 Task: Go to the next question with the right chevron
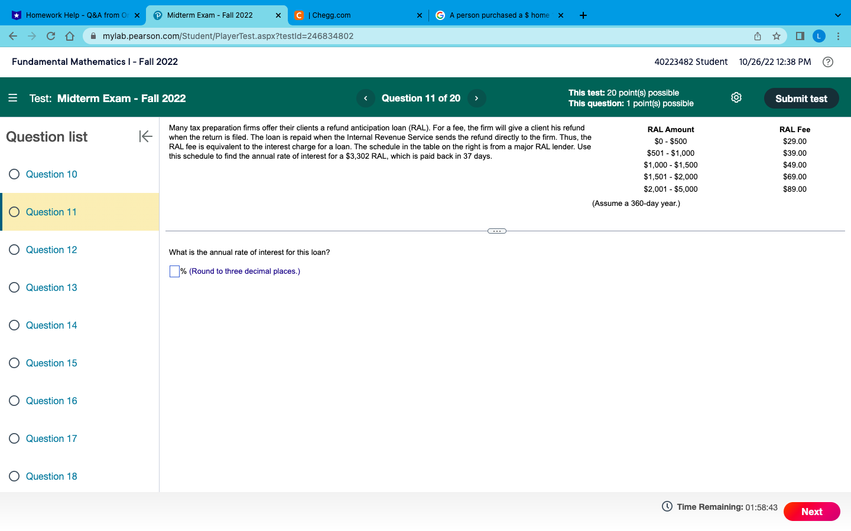point(476,98)
